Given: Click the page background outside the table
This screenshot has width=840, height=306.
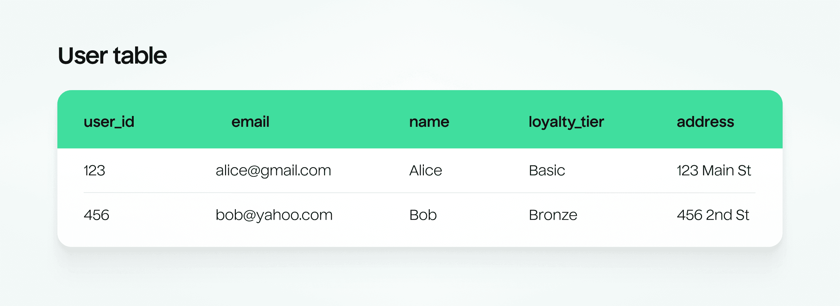Looking at the screenshot, I should click(x=420, y=279).
